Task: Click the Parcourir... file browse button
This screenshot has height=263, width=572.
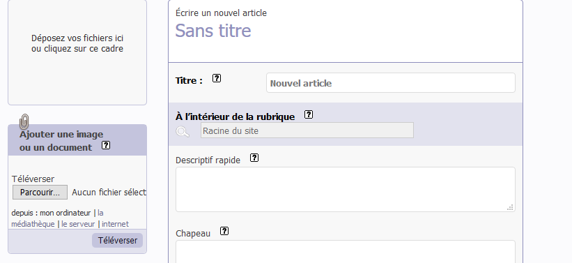Action: [40, 193]
